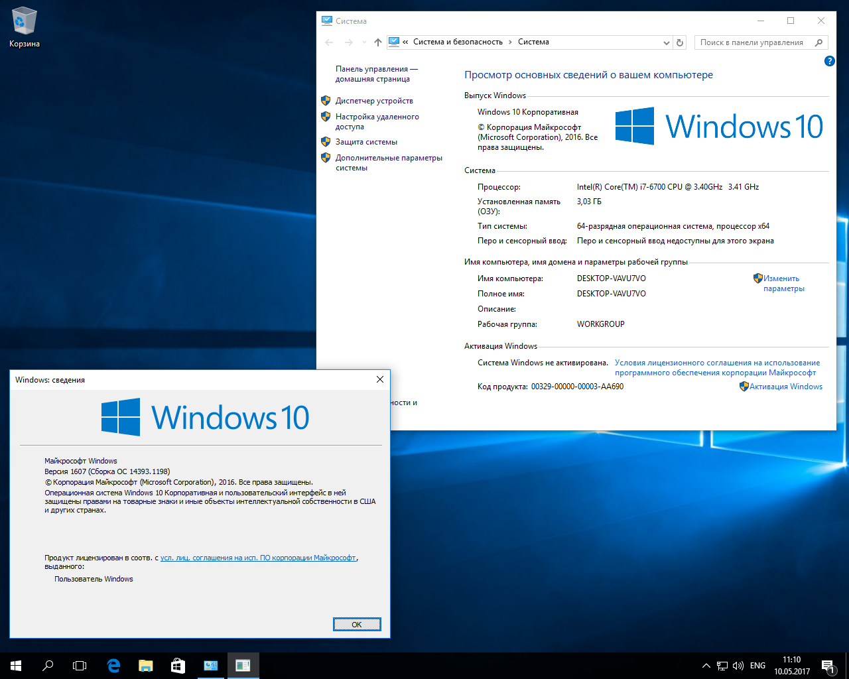The image size is (849, 679).
Task: Expand the address bar history dropdown
Action: (x=666, y=42)
